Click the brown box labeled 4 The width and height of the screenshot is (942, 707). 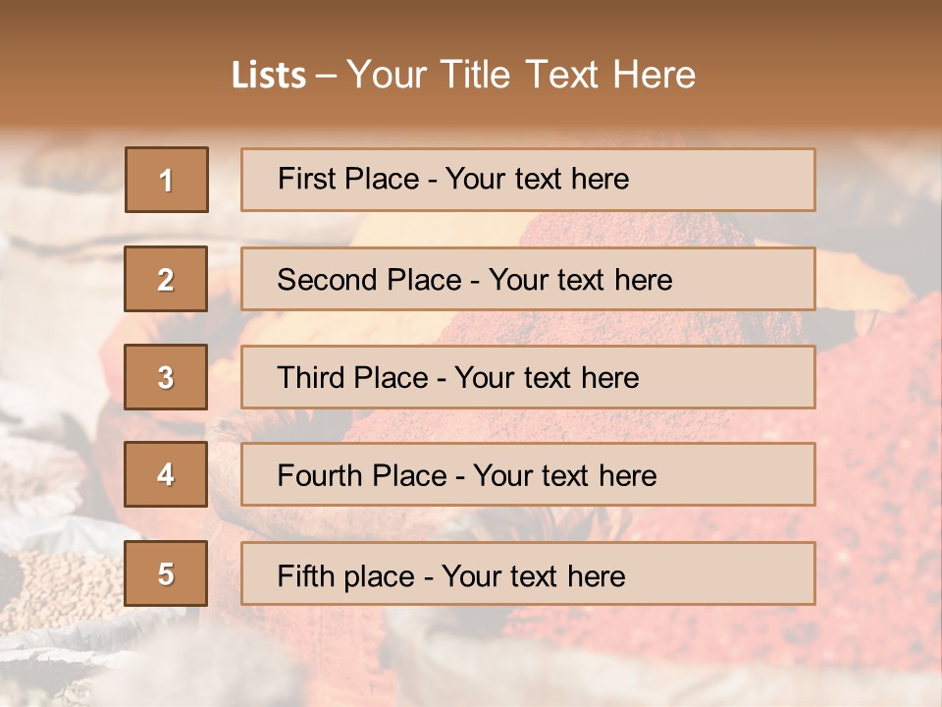(x=166, y=474)
